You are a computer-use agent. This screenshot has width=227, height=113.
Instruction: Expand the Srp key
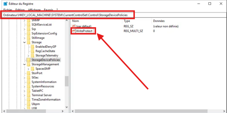(25, 29)
